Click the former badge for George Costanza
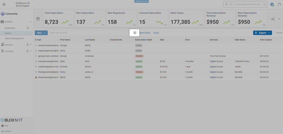Viewport: 283px width, 134px height. tap(139, 56)
